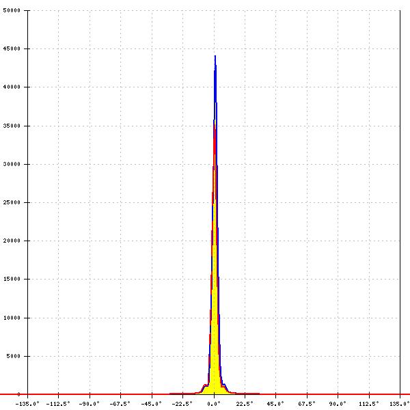Click the 0.0° label on the x-axis
Screen dimensions: 410x410
[x=214, y=404]
